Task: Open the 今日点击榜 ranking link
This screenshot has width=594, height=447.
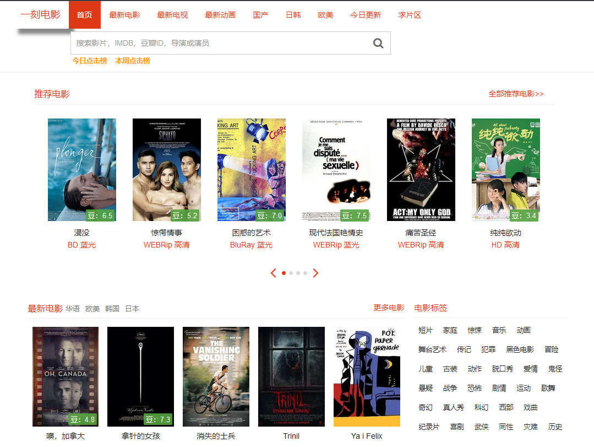Action: coord(90,61)
